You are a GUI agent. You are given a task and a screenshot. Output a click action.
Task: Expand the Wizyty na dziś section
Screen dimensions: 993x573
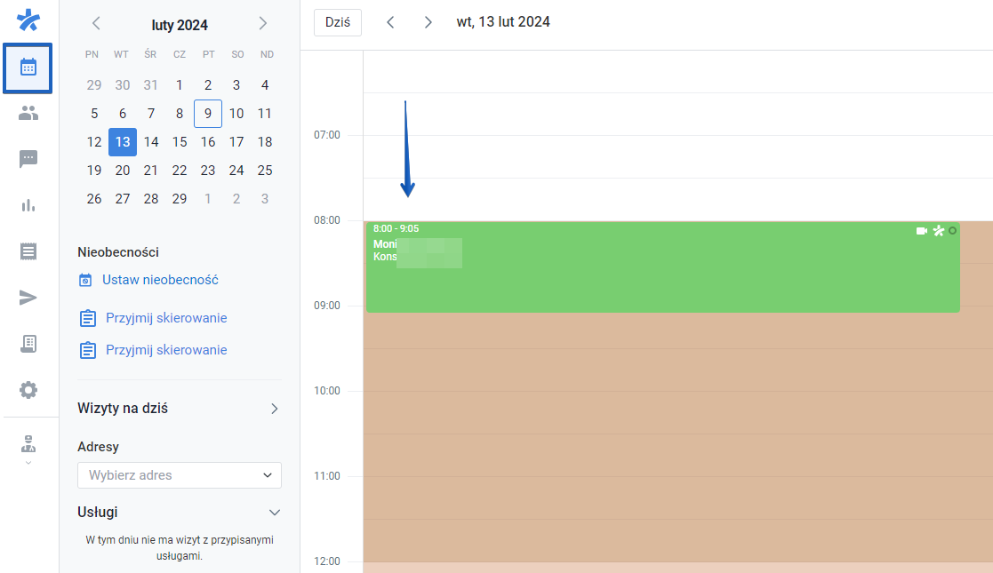(276, 408)
